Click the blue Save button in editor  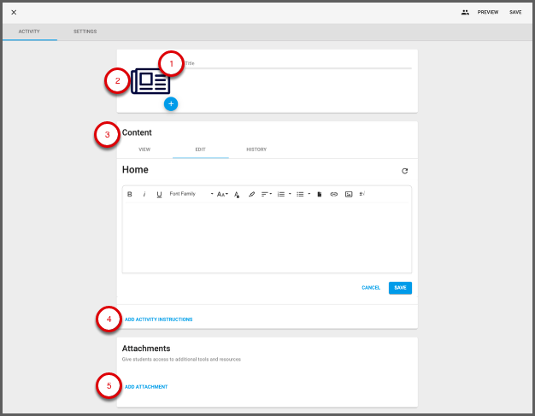tap(400, 288)
